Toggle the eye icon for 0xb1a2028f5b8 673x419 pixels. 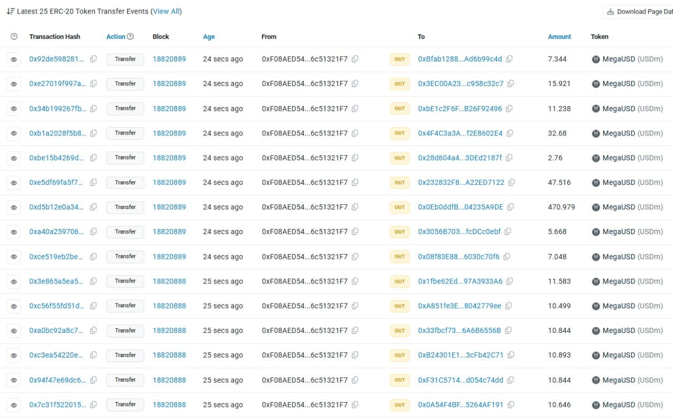(14, 133)
